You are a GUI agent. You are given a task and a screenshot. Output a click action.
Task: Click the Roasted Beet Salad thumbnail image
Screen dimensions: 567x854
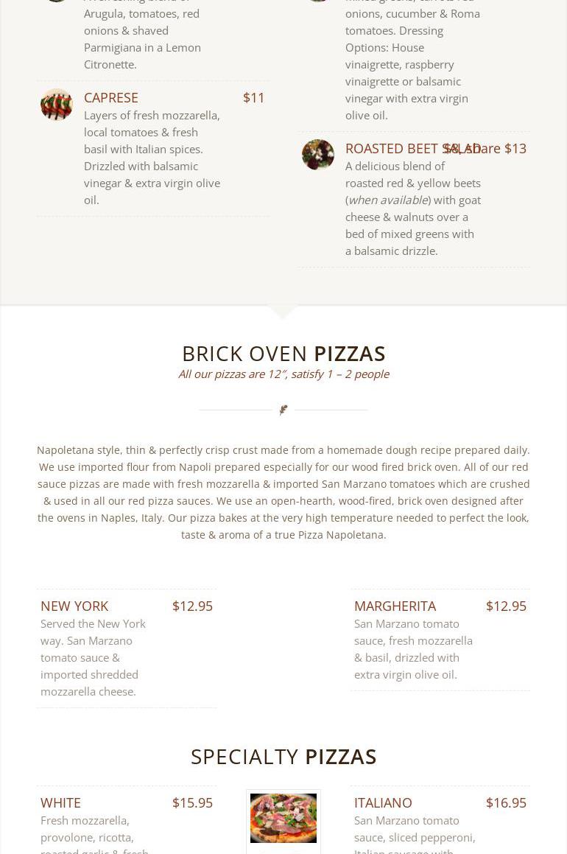(x=318, y=155)
